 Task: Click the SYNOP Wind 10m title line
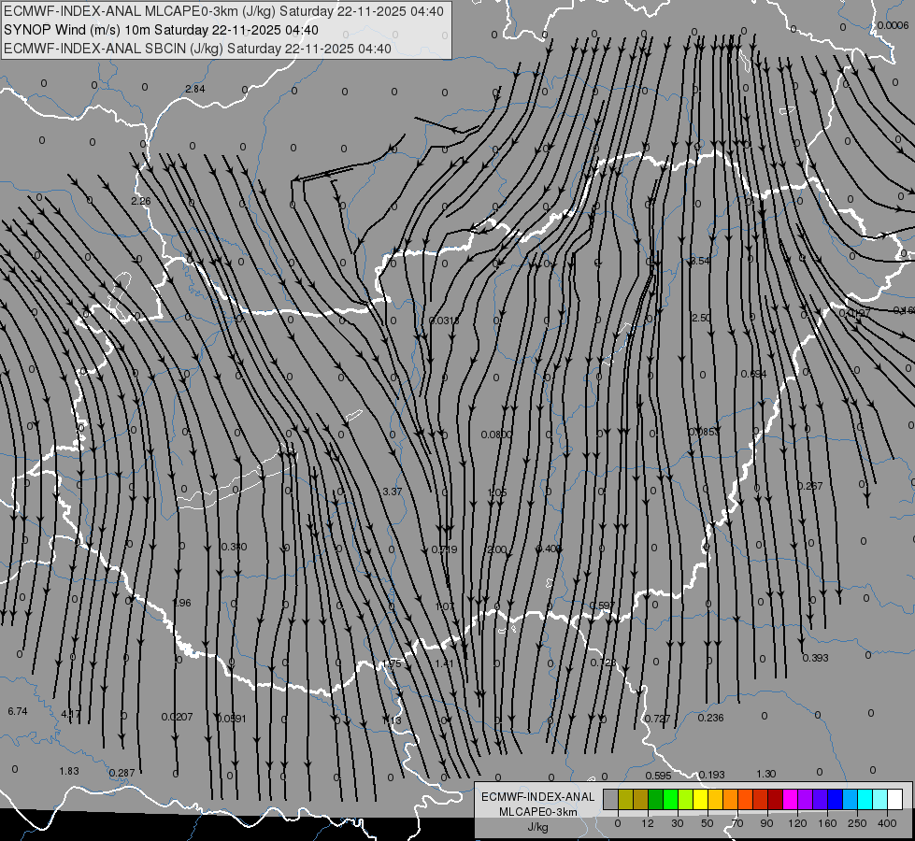[167, 30]
